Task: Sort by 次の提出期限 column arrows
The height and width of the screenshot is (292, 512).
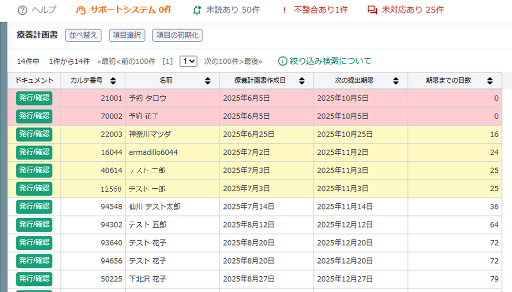Action: (x=396, y=81)
